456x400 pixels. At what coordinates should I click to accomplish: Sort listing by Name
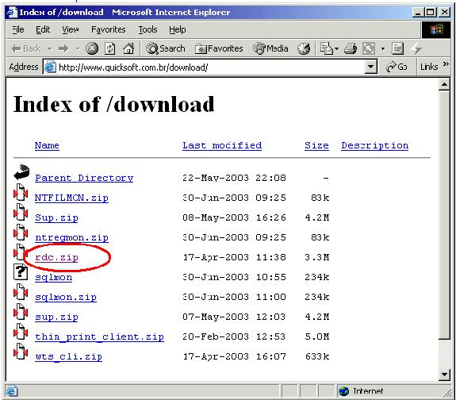tap(47, 145)
